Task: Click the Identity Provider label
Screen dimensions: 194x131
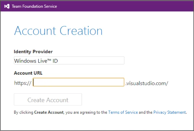Action: 33,52
